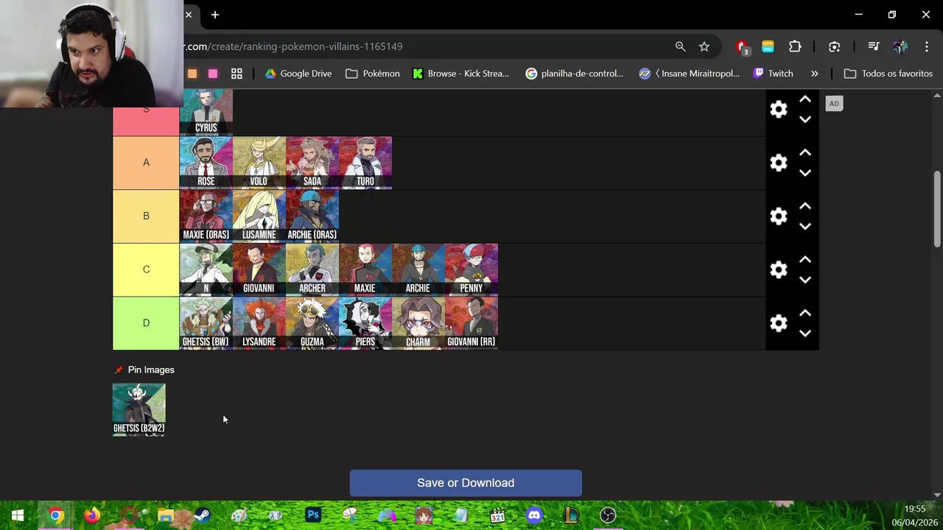Click the page vertical scrollbar thumb
The width and height of the screenshot is (943, 530).
point(937,209)
